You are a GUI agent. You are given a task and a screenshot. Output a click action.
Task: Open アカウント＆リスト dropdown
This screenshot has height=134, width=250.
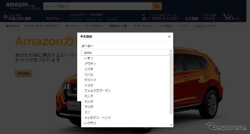tap(166, 19)
